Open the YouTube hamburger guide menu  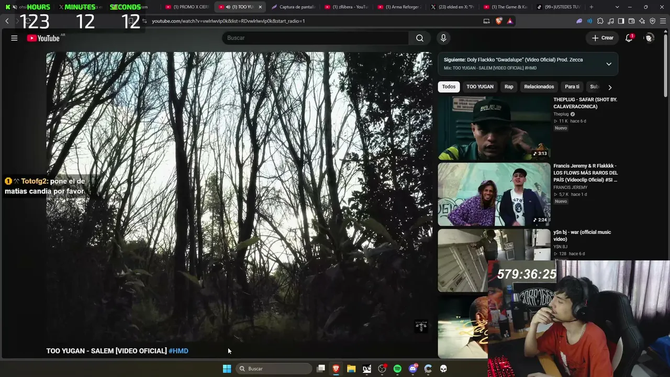pos(14,38)
